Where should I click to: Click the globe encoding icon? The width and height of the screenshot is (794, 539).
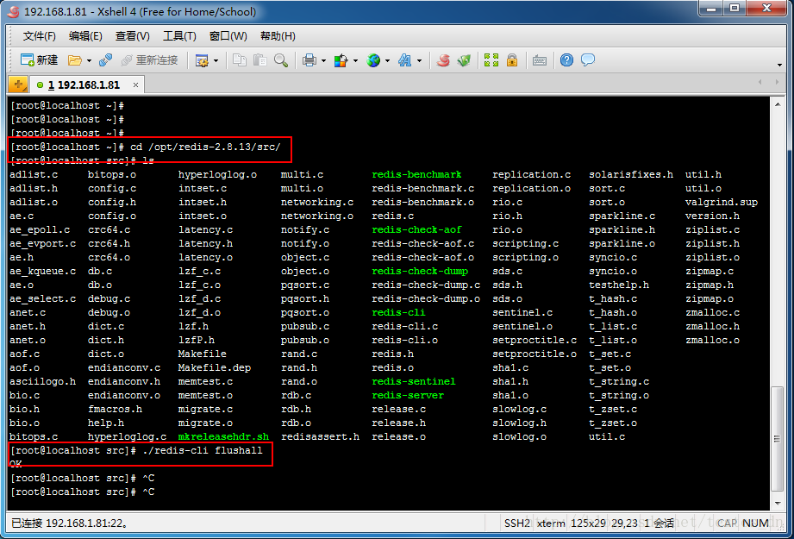[373, 60]
